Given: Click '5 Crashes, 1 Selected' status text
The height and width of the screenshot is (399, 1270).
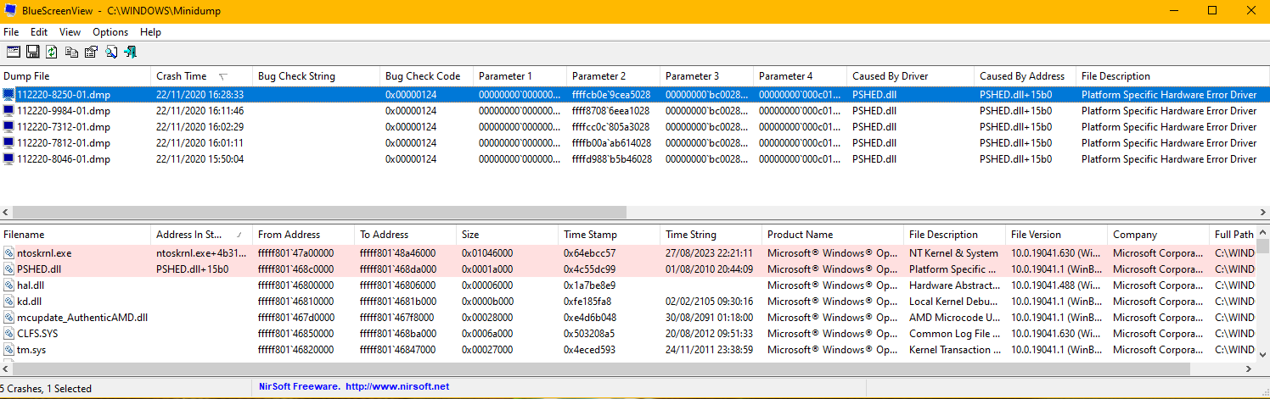Looking at the screenshot, I should click(x=46, y=388).
